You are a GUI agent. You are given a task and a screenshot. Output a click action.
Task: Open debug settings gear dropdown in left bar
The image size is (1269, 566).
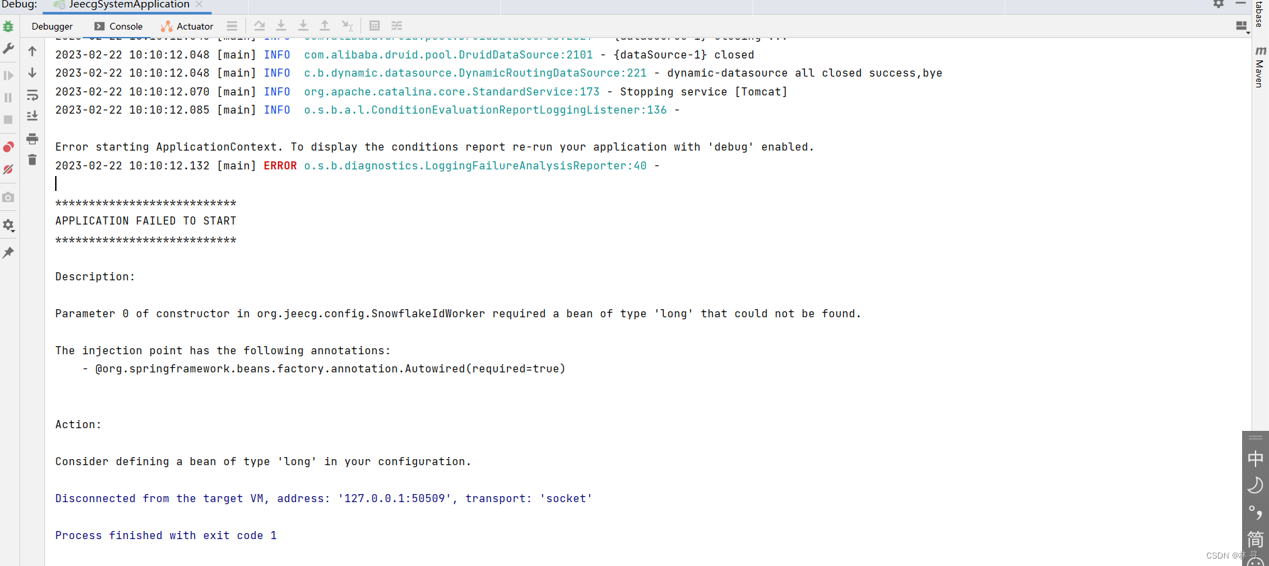8,226
